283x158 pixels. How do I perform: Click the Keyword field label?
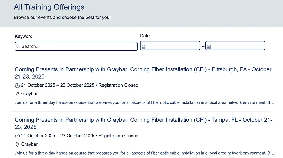(23, 36)
